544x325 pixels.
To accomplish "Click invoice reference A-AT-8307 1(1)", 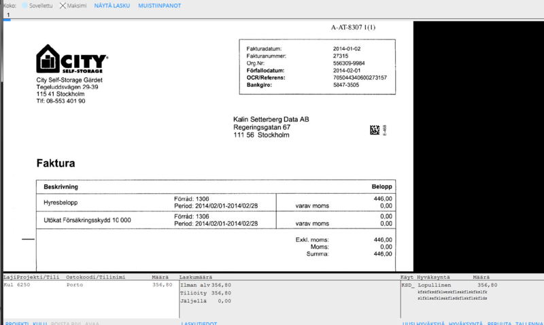I will point(353,27).
